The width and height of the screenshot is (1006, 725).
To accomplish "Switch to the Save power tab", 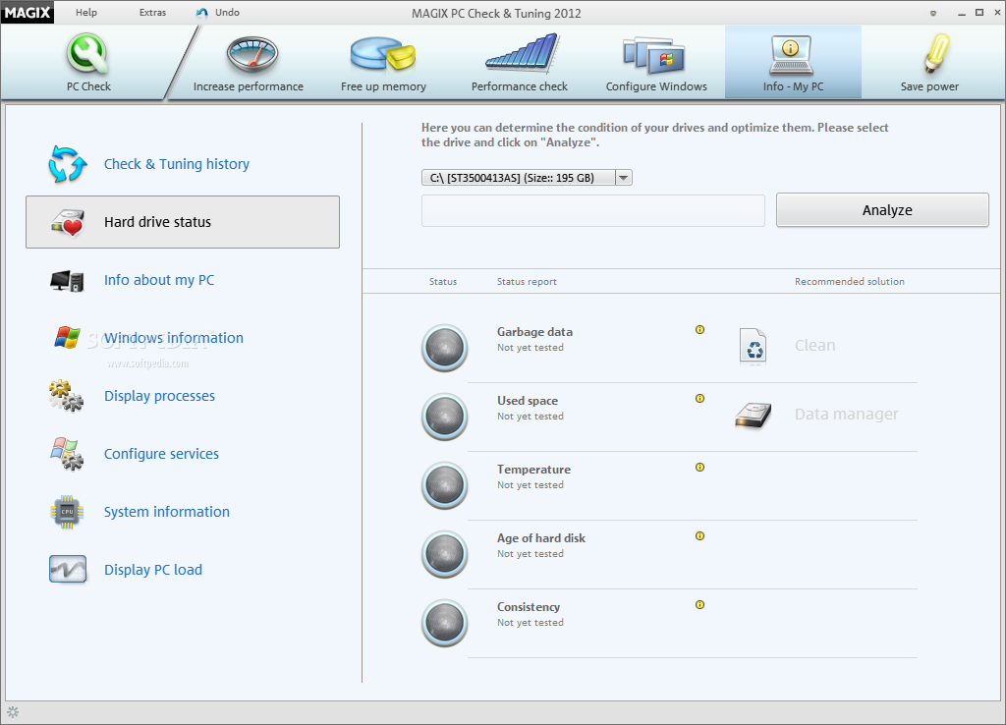I will 929,62.
